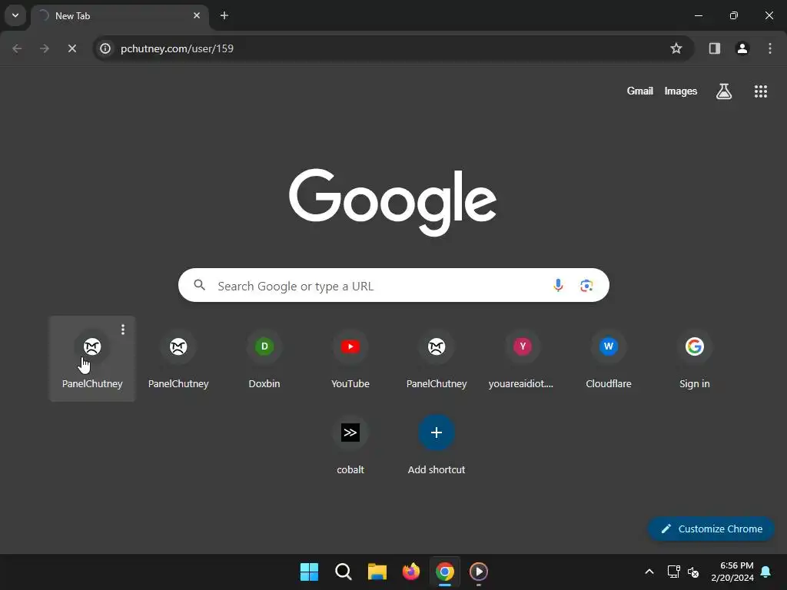This screenshot has width=787, height=590.
Task: Bookmark this page with the star icon
Action: coord(676,48)
